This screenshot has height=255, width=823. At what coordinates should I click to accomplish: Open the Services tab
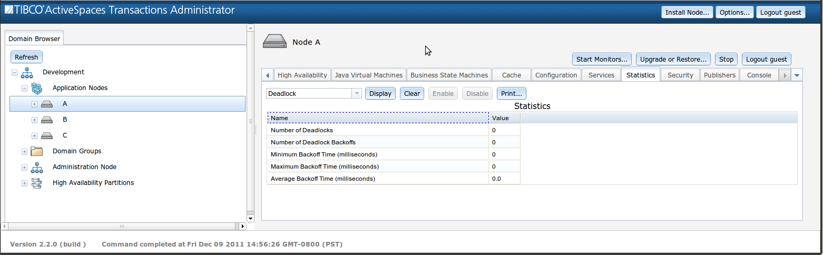coord(601,75)
